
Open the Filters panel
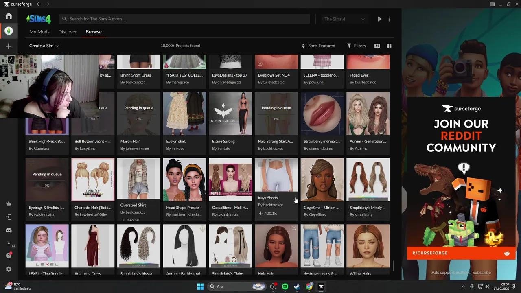[x=356, y=46]
